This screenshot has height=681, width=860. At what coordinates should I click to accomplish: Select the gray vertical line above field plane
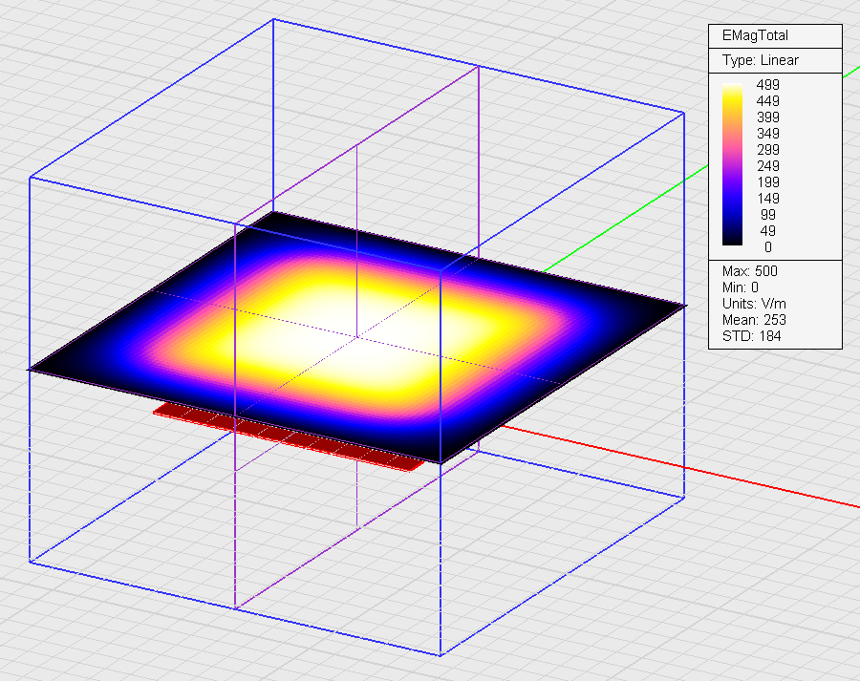pyautogui.click(x=356, y=191)
